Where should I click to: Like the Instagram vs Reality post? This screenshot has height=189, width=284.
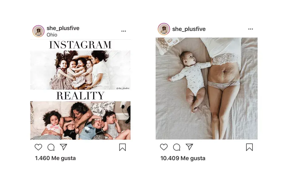tap(38, 147)
